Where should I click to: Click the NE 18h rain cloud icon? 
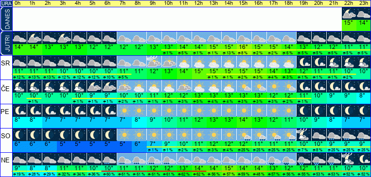point(289,159)
